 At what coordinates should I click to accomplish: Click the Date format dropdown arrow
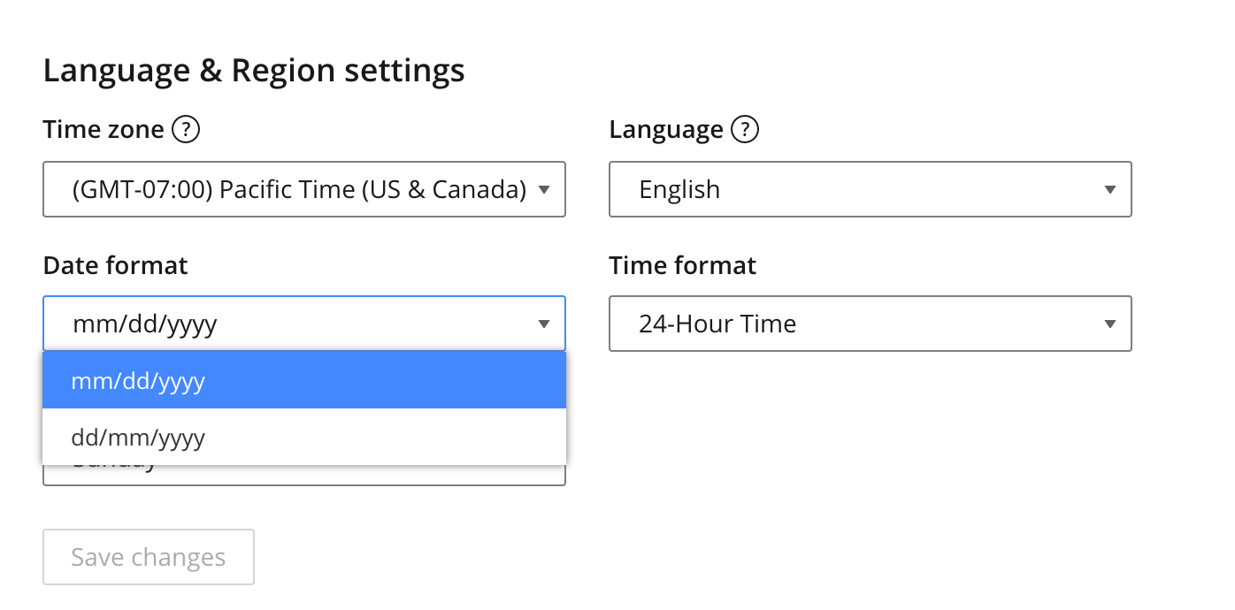pyautogui.click(x=544, y=324)
